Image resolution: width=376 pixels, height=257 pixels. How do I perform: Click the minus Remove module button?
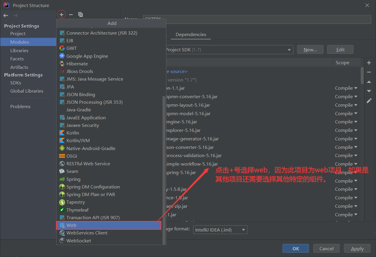pyautogui.click(x=71, y=14)
